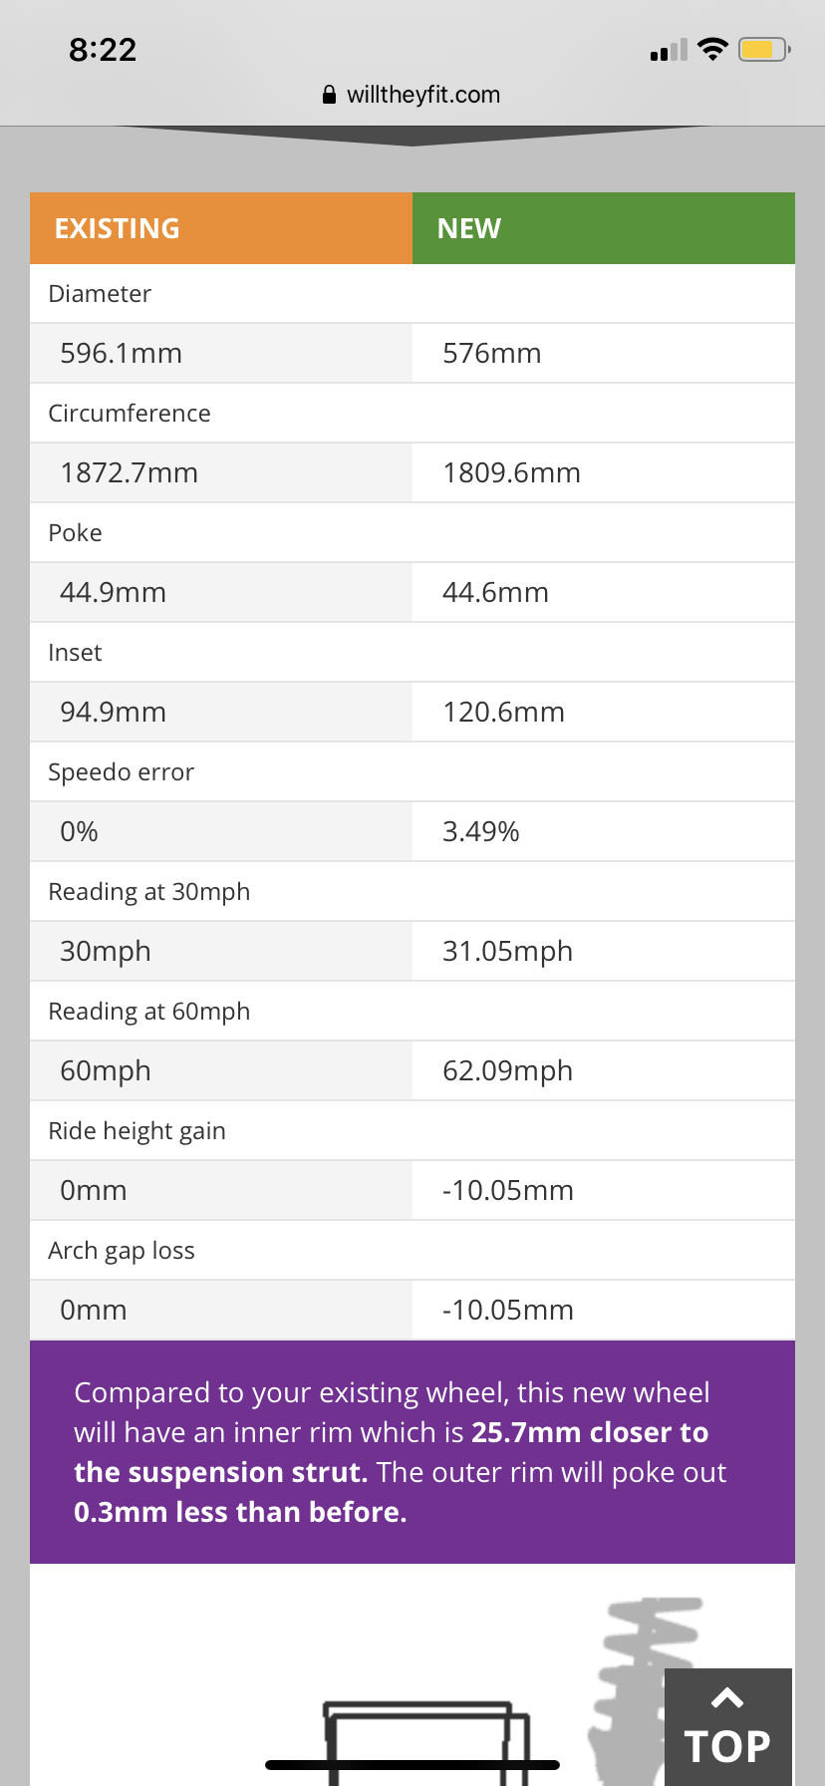Viewport: 825px width, 1786px height.
Task: Tap the cellular signal bars icon
Action: (669, 50)
